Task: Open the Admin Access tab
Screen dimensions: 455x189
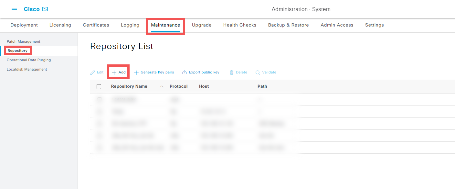Action: 337,25
